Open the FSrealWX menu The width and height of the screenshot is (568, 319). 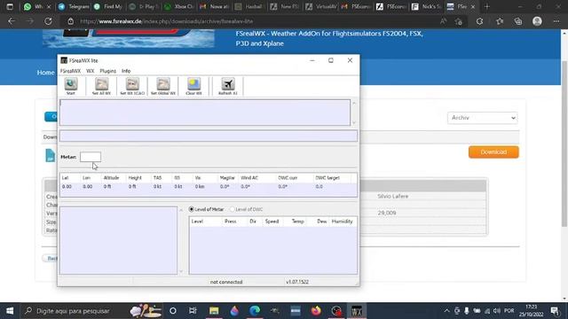(70, 71)
